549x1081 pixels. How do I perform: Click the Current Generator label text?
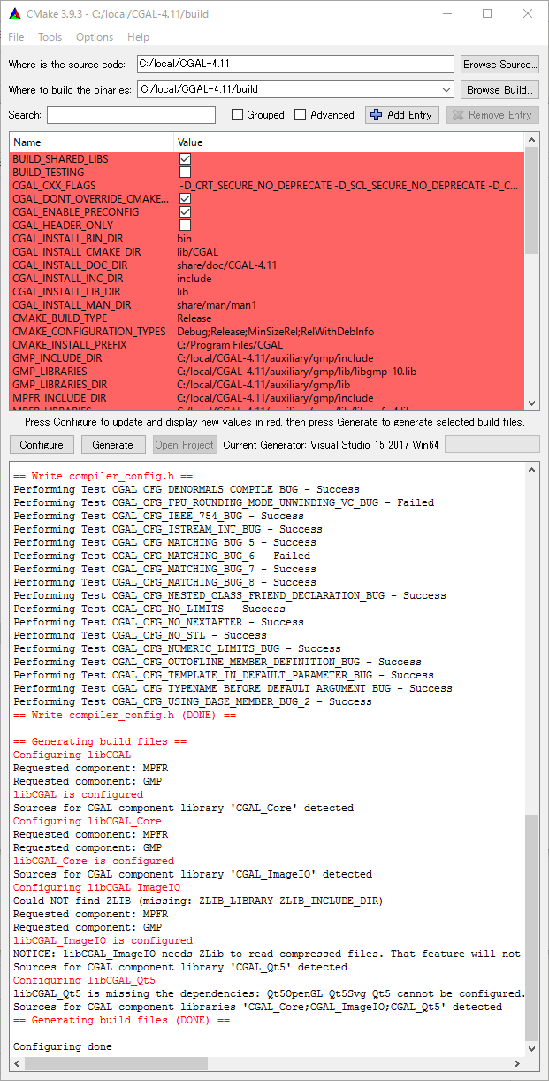[x=332, y=445]
